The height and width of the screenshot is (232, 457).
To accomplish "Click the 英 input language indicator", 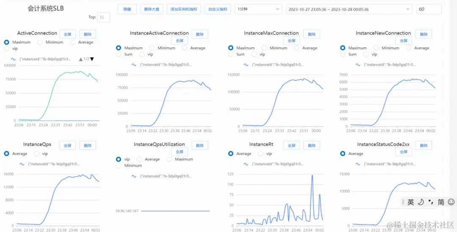I will (410, 202).
